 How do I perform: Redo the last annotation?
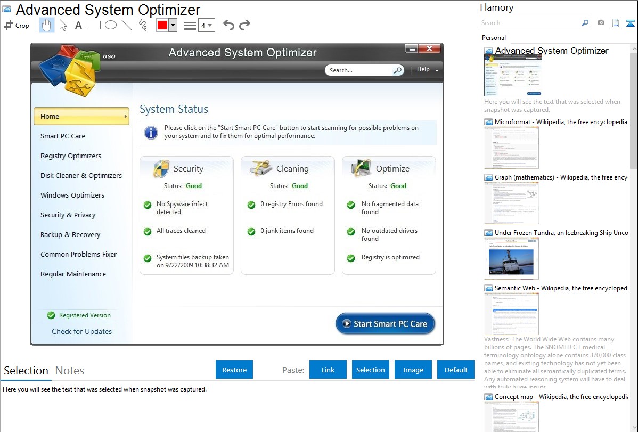point(244,25)
